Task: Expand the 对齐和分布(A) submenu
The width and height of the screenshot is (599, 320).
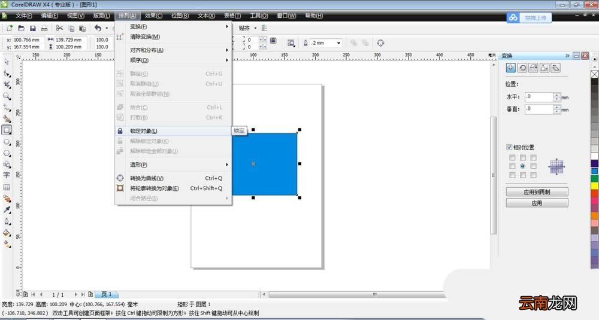Action: (174, 50)
